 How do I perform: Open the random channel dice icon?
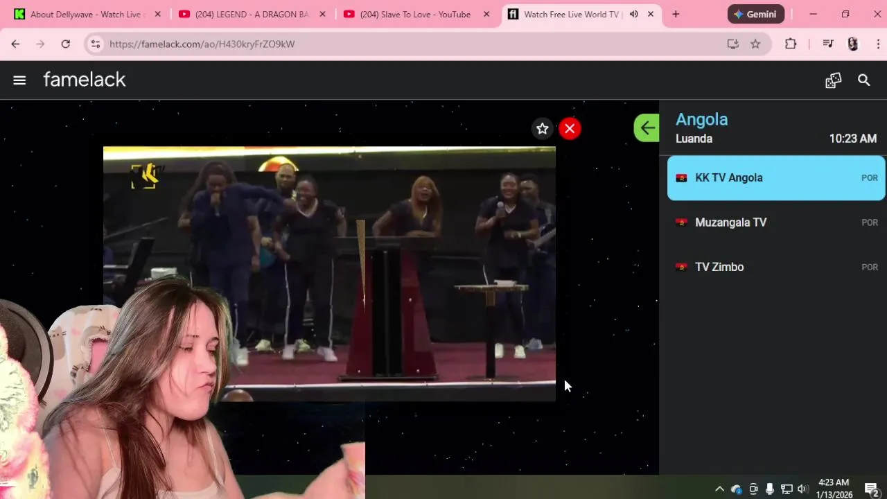coord(833,80)
